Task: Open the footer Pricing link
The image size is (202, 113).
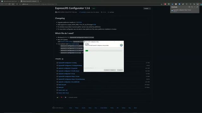Action: coord(112,108)
